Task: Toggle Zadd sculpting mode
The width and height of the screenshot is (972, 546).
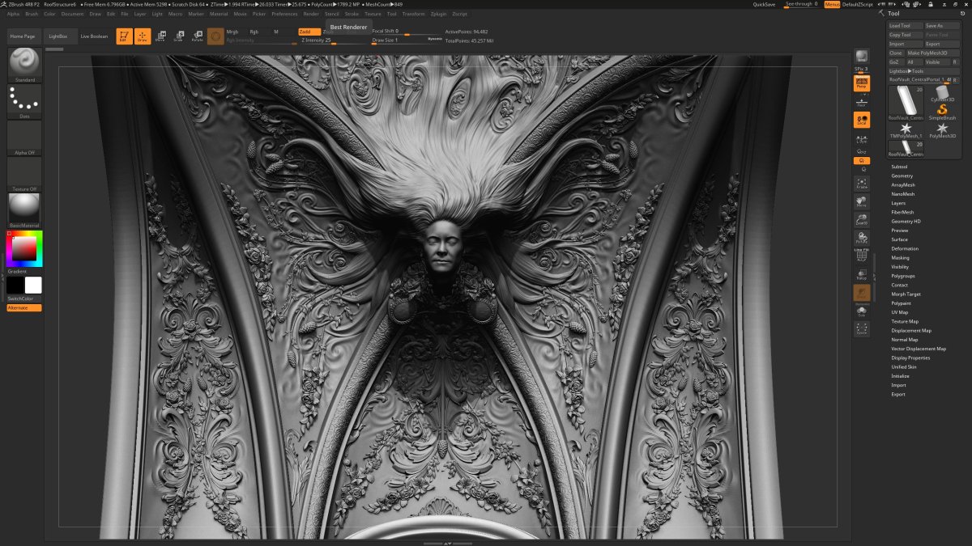Action: pos(306,31)
